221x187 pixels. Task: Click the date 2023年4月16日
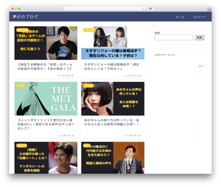coord(132,136)
